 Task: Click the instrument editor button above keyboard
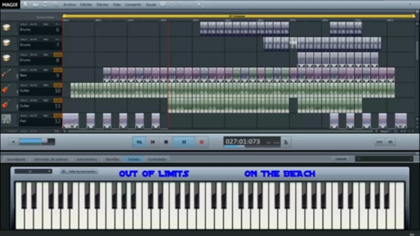(79, 171)
